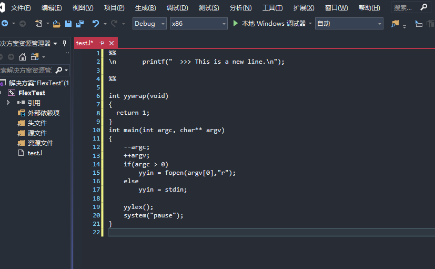Click the Undo arrow icon
Image resolution: width=435 pixels, height=269 pixels.
pos(95,24)
